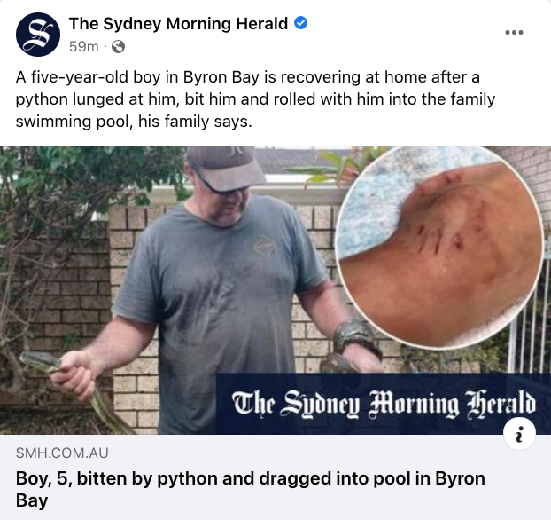
Task: Click the circular bite wound inset photo
Action: [439, 247]
